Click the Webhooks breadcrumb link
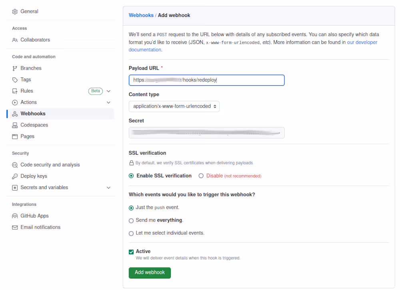The image size is (400, 290). 141,15
